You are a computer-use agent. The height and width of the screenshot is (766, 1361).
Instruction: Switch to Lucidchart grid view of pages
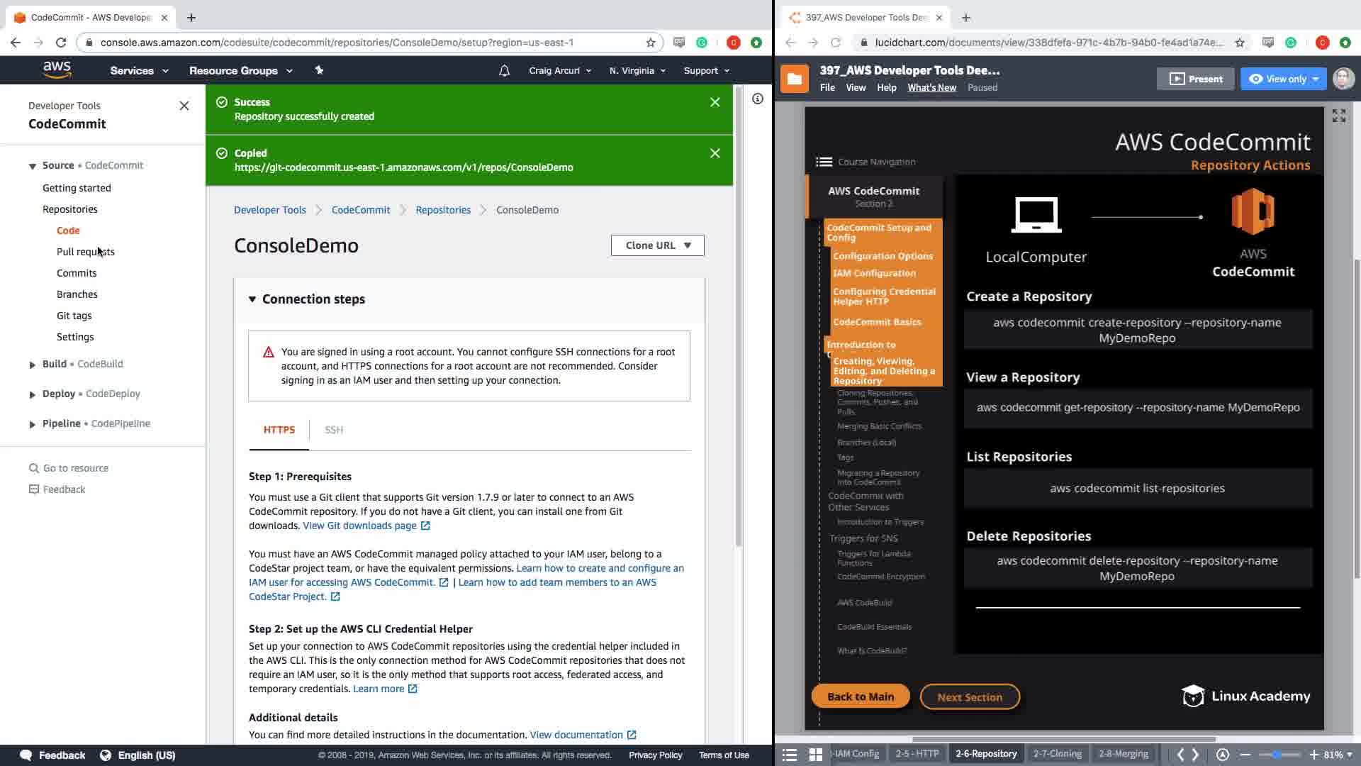pyautogui.click(x=816, y=755)
